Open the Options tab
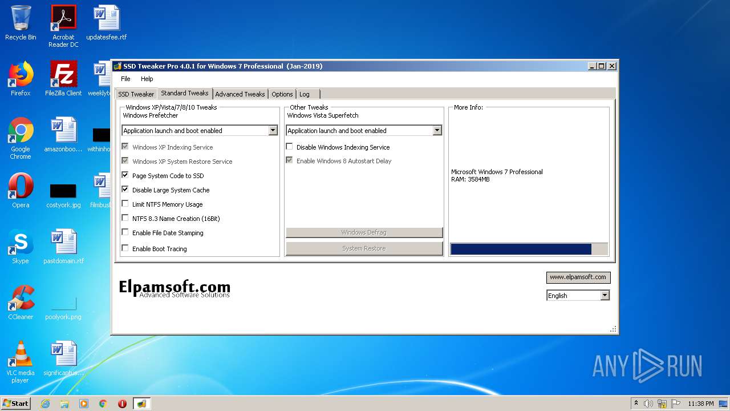This screenshot has width=730, height=411. pos(282,94)
